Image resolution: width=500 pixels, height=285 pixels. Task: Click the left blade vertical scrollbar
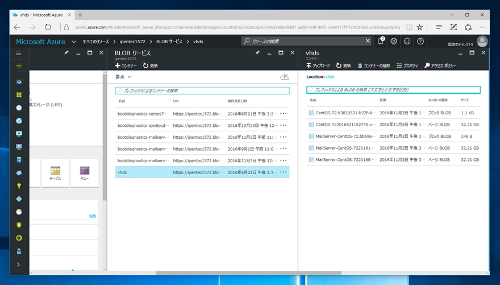(105, 137)
